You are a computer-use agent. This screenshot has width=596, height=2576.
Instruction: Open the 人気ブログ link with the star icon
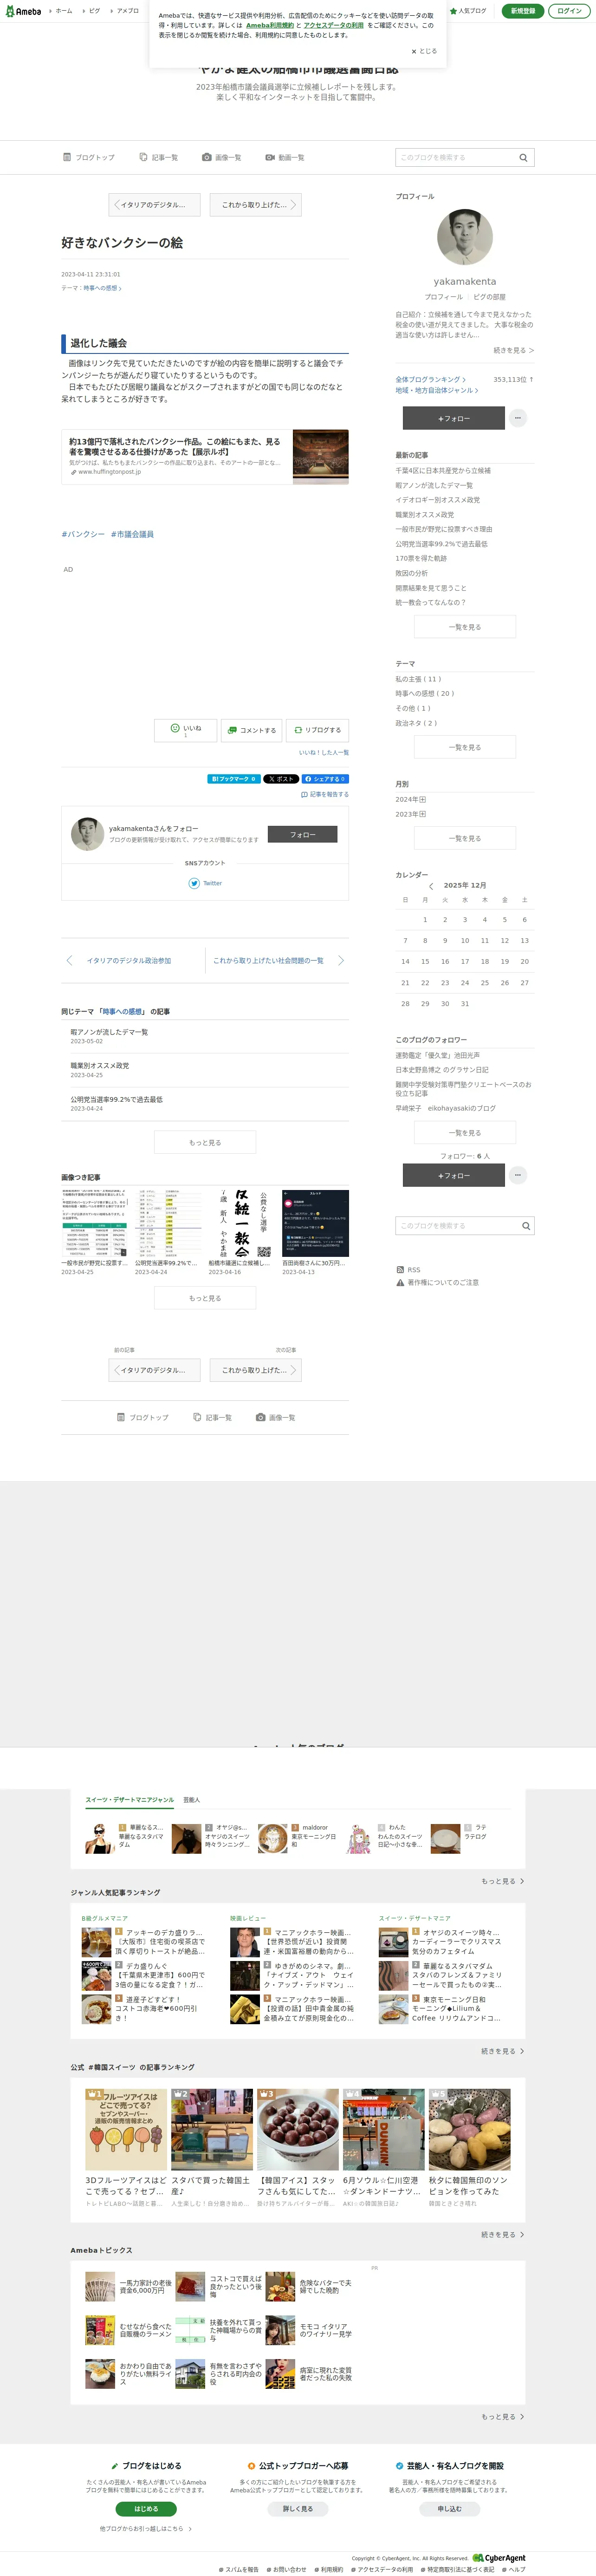468,11
